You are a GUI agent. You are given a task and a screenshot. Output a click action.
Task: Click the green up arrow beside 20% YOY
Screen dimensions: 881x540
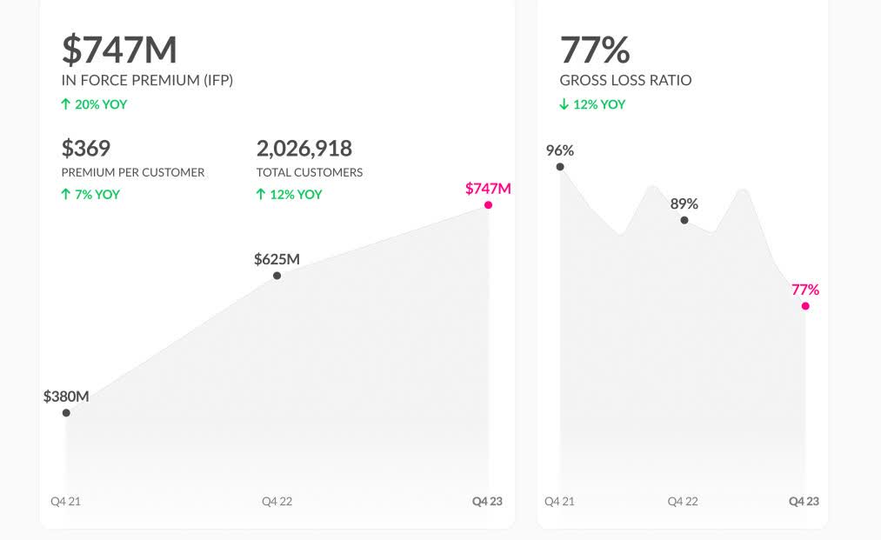click(x=65, y=104)
